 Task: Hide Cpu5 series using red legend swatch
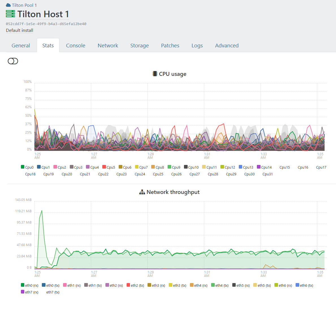(104, 167)
